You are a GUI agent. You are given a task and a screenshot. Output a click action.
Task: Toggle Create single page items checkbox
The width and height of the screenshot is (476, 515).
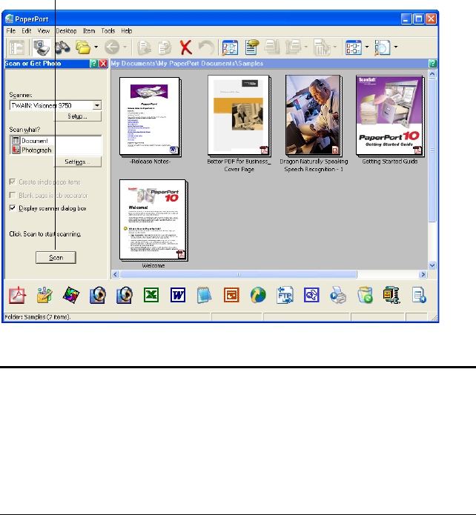tap(13, 182)
